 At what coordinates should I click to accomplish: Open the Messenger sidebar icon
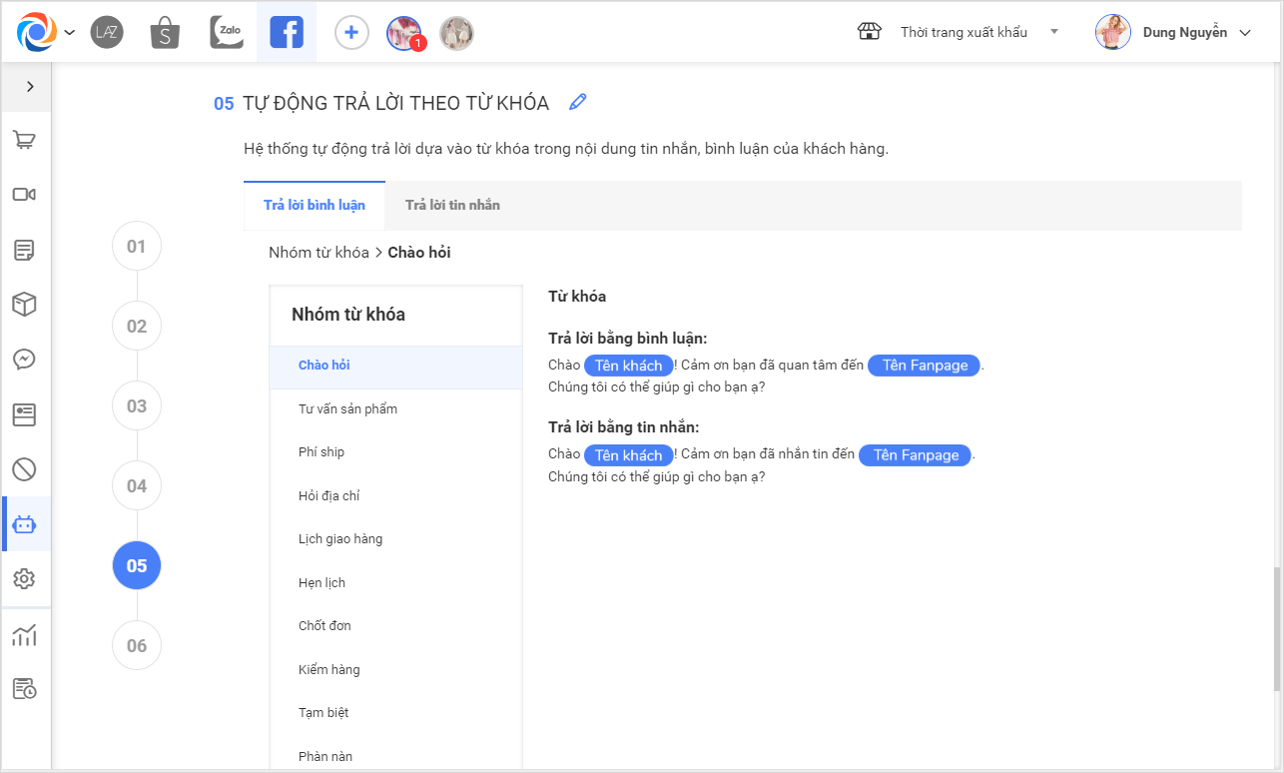coord(25,360)
